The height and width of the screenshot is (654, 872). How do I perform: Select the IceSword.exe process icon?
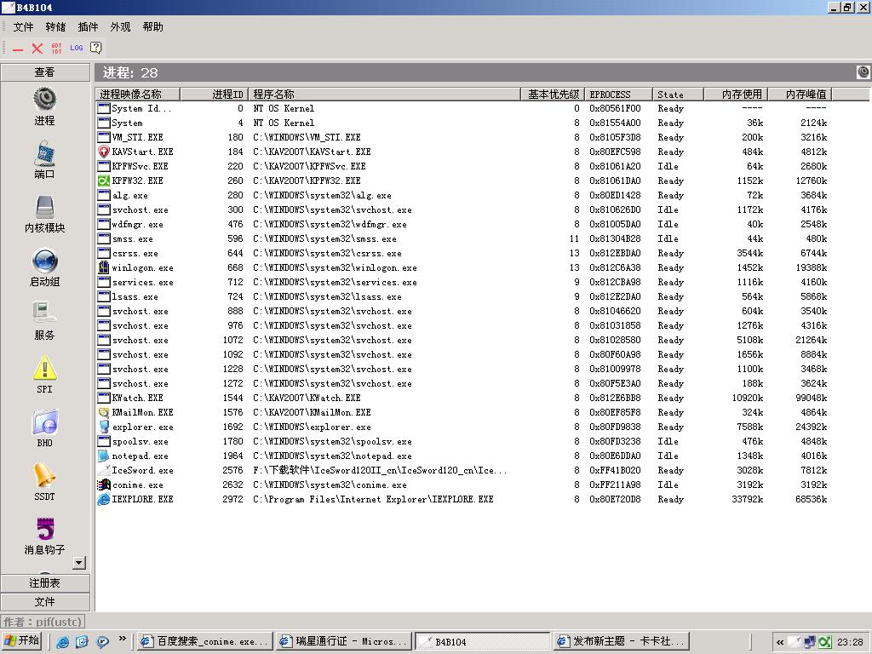click(x=103, y=470)
